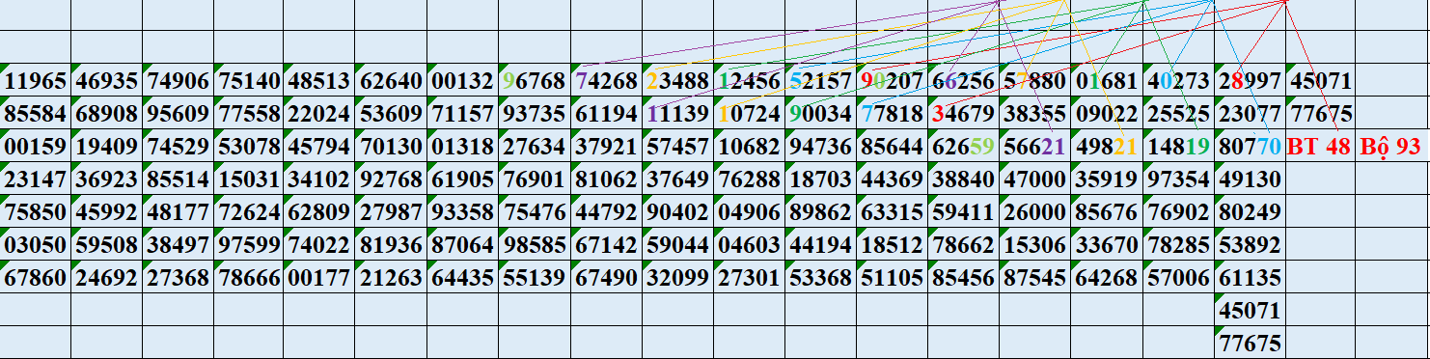Select cell with value 93358

[463, 212]
